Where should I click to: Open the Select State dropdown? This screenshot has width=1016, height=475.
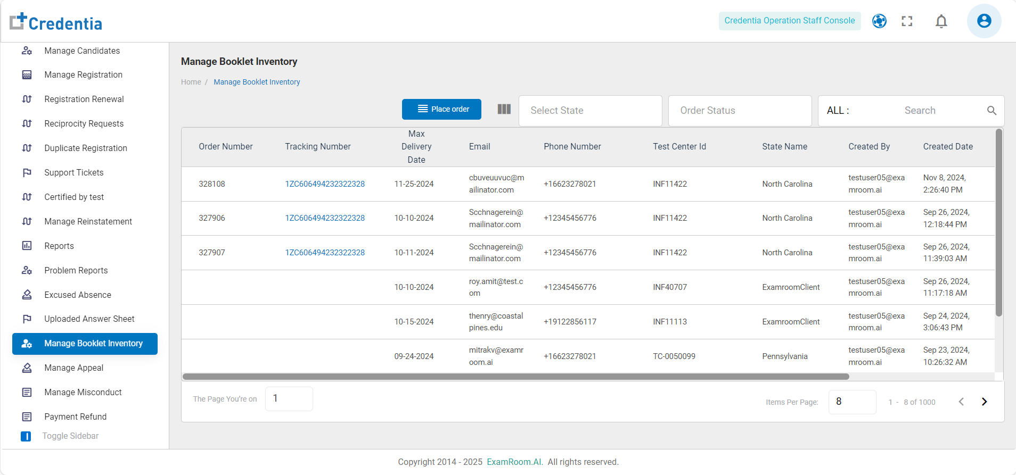(591, 111)
